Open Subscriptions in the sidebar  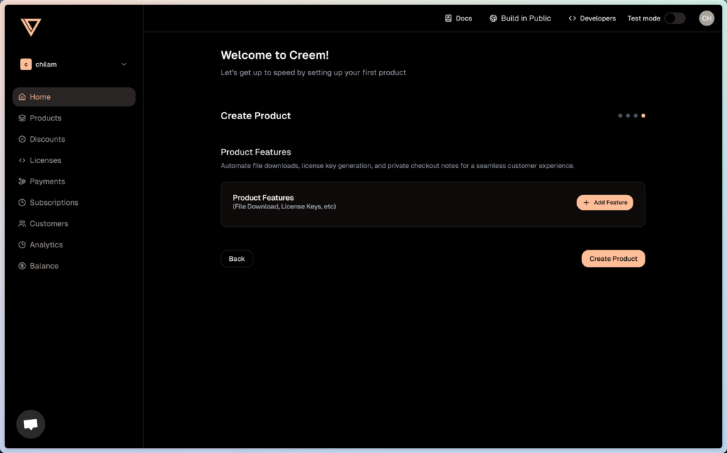click(54, 203)
